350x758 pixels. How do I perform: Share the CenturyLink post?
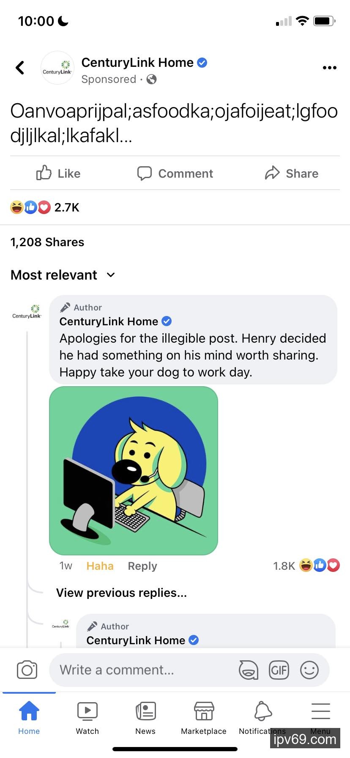pos(292,173)
